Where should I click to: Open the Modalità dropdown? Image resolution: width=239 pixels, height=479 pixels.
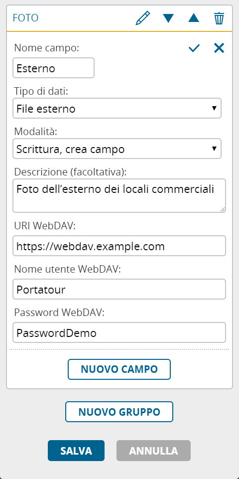point(117,149)
